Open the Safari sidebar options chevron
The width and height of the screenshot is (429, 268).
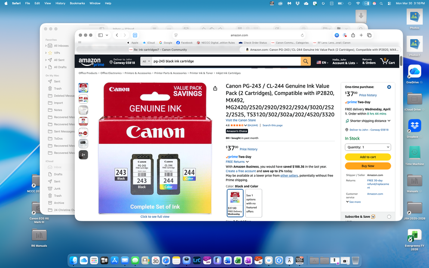tap(107, 35)
